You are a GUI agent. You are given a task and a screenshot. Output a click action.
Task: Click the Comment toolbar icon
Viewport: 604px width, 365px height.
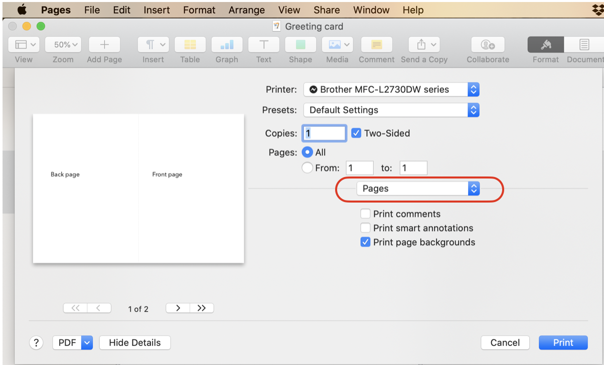(376, 45)
